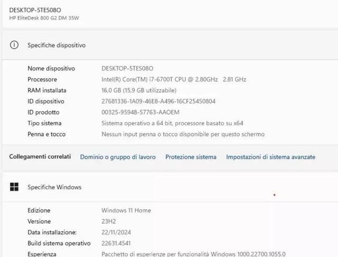Open the Protezione sistema link
The image size is (338, 257).
tap(191, 157)
